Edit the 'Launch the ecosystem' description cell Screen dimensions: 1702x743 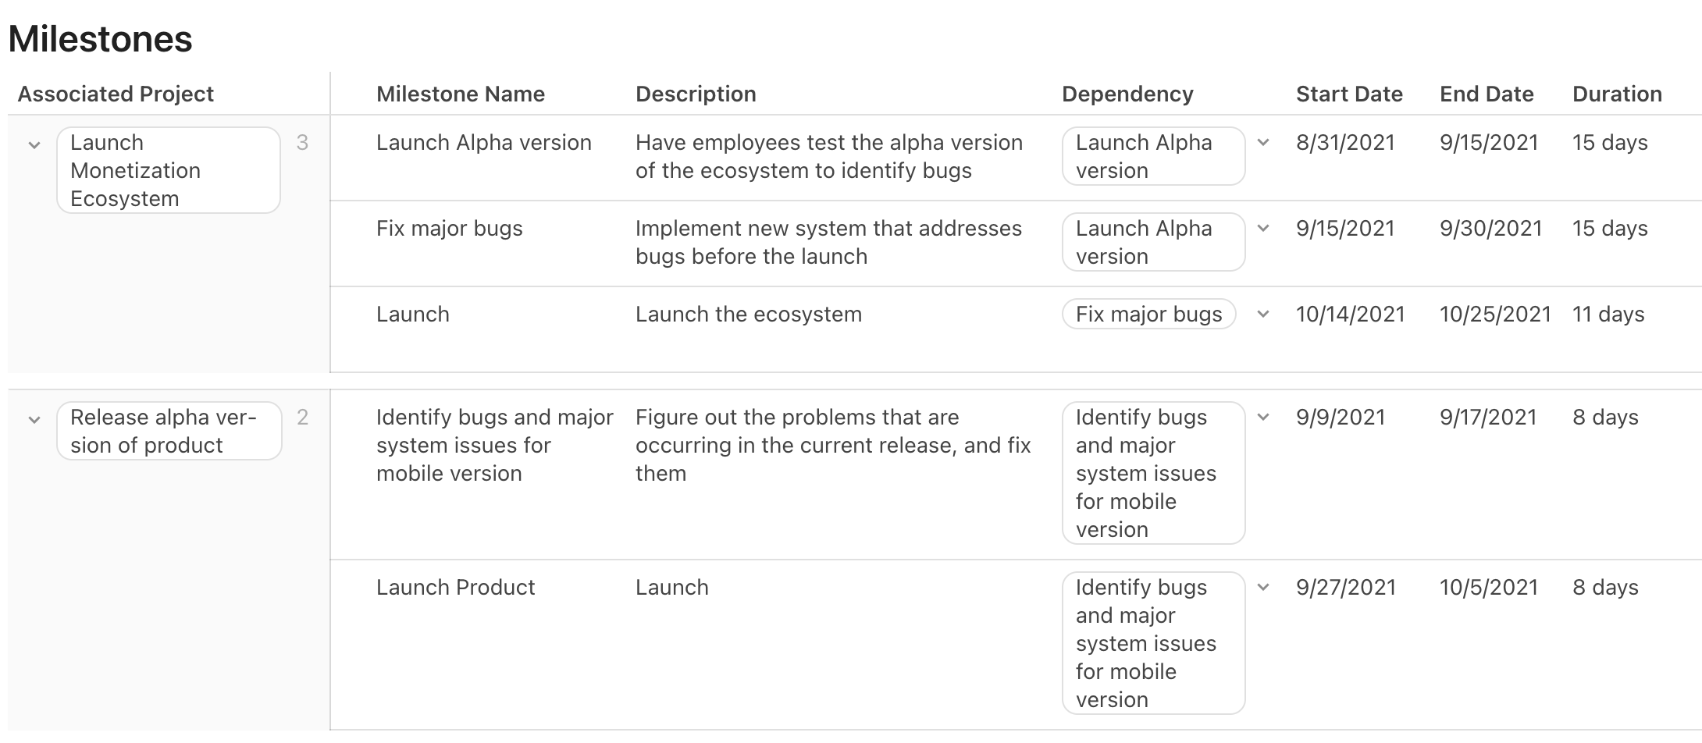748,314
